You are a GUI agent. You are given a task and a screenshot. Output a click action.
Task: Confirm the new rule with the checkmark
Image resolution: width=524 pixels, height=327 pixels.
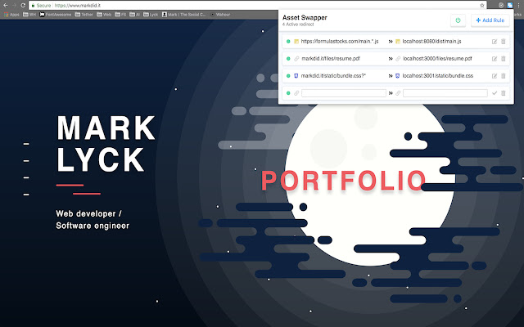coord(495,93)
